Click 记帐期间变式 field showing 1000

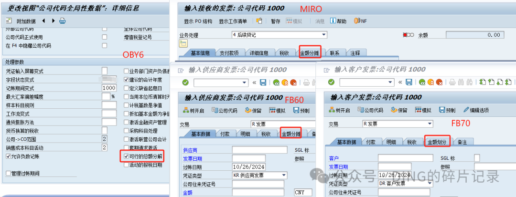(x=109, y=88)
